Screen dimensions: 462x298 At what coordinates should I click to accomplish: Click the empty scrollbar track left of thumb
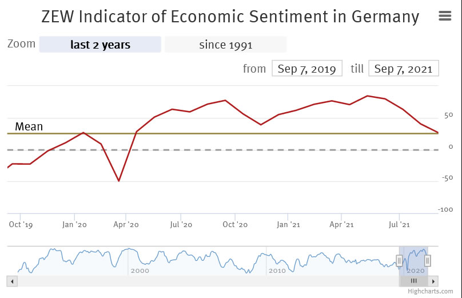point(200,281)
